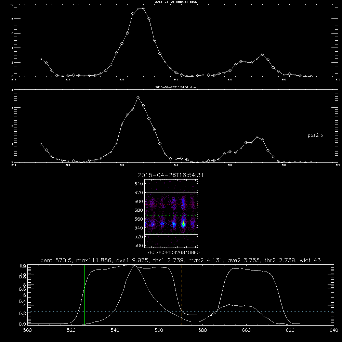Click the y-axis label '580' beside the image
The width and height of the screenshot is (342, 342).
coord(139,210)
